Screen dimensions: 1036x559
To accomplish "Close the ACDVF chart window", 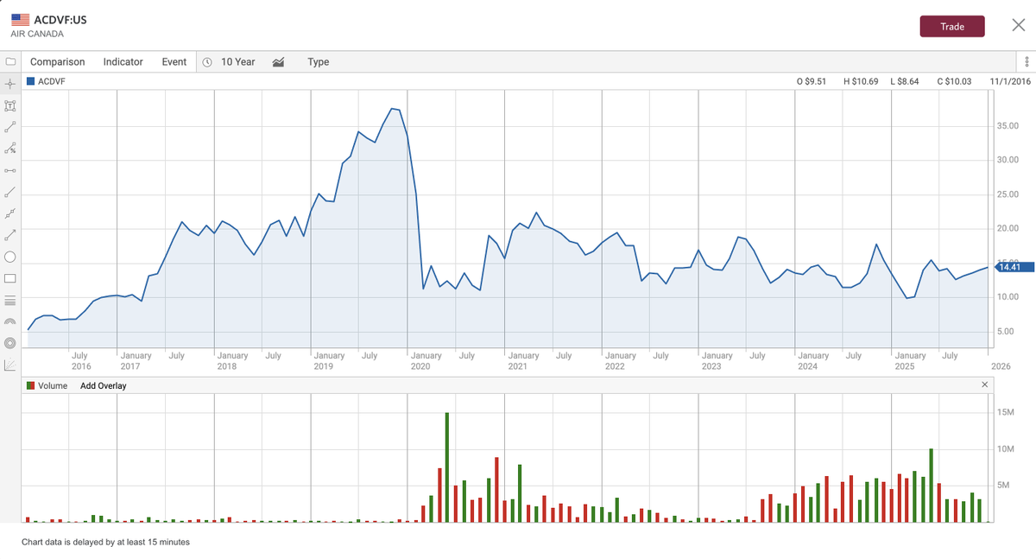I will click(1018, 26).
